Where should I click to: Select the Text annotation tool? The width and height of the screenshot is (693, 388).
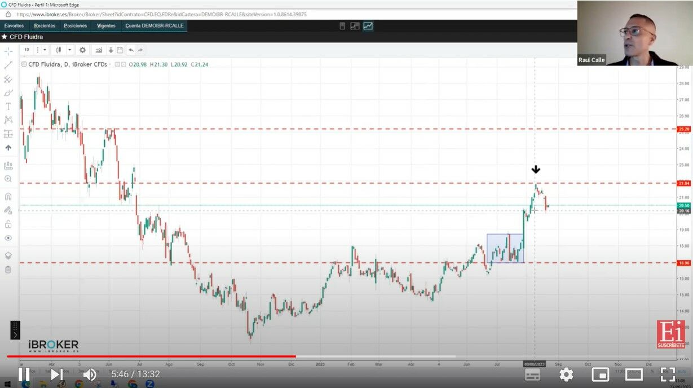pos(8,106)
